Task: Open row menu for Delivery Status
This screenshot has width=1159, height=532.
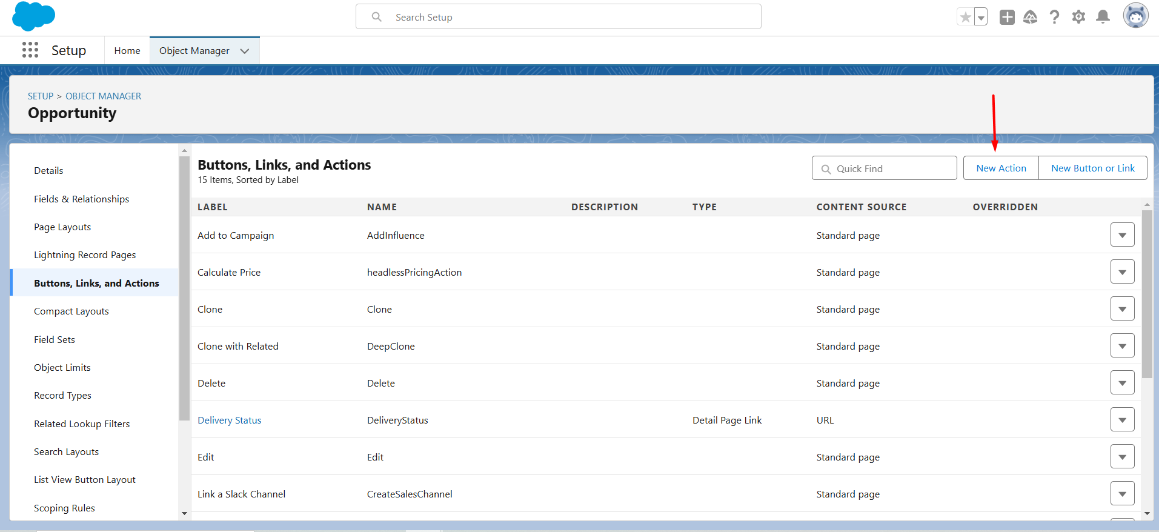Action: [1122, 420]
